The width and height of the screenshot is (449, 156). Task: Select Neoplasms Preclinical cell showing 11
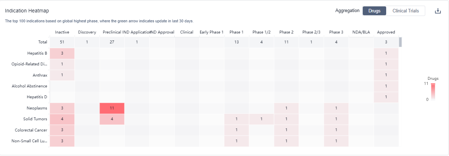click(112, 108)
